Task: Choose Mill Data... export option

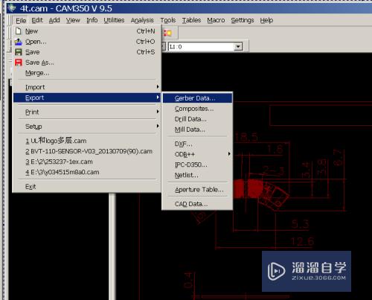Action: click(197, 130)
